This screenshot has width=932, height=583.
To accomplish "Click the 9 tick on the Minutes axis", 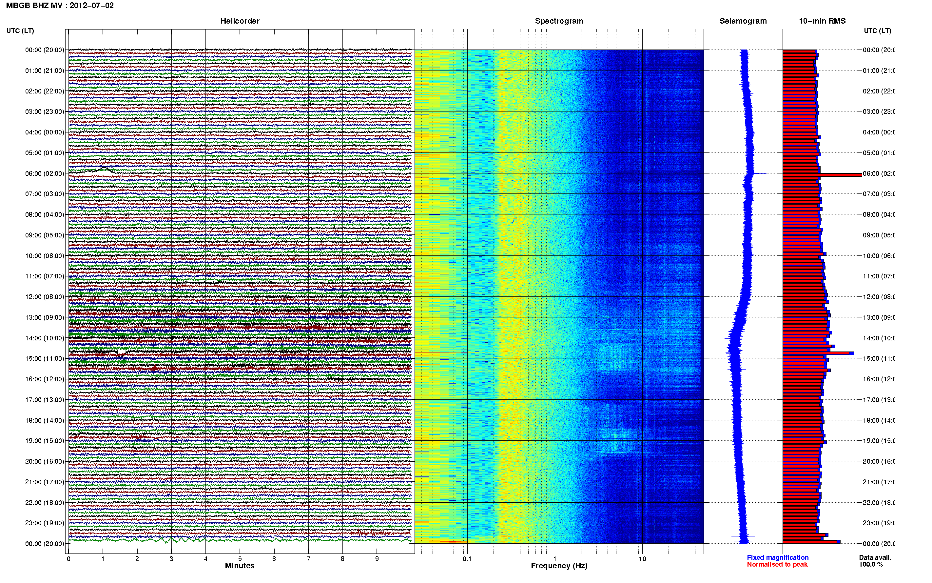I will 377,559.
